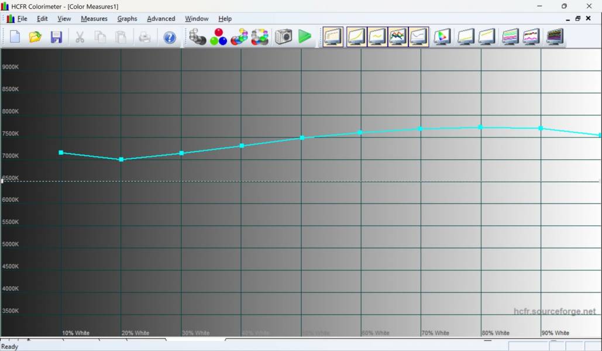Expand the Advanced menu

[161, 19]
